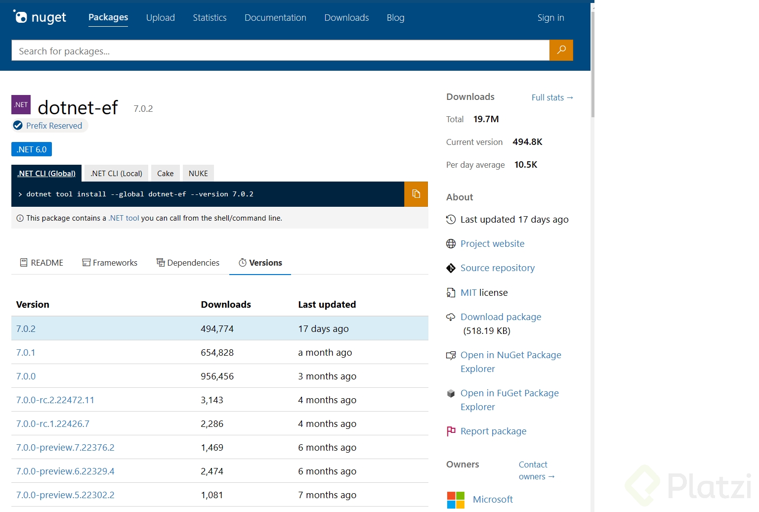Open version 7.0.0 link
This screenshot has height=512, width=759.
(26, 376)
